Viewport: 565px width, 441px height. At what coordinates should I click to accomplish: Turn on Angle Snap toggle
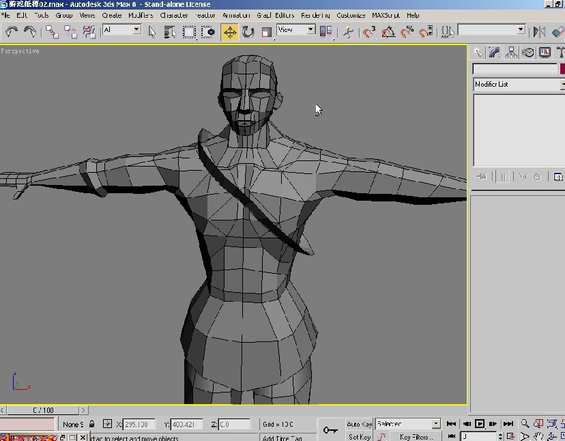pos(388,31)
